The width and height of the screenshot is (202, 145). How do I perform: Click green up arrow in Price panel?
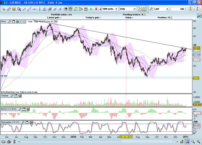tap(21, 22)
